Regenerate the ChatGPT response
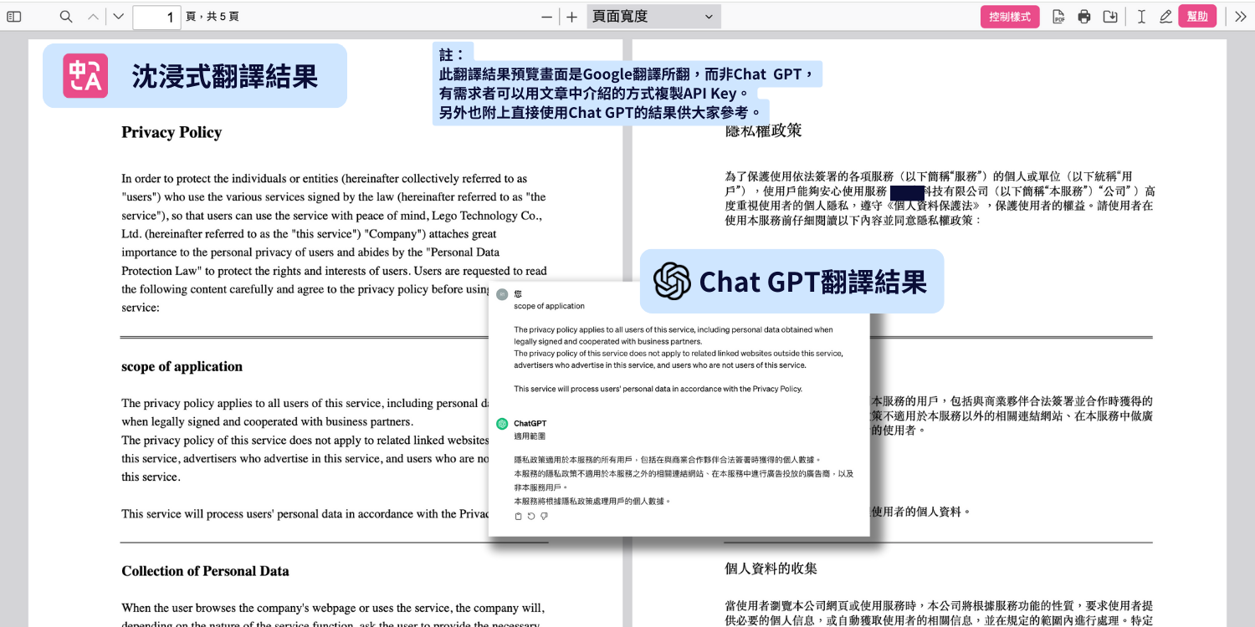Screen dimensions: 1255x627 click(x=531, y=517)
